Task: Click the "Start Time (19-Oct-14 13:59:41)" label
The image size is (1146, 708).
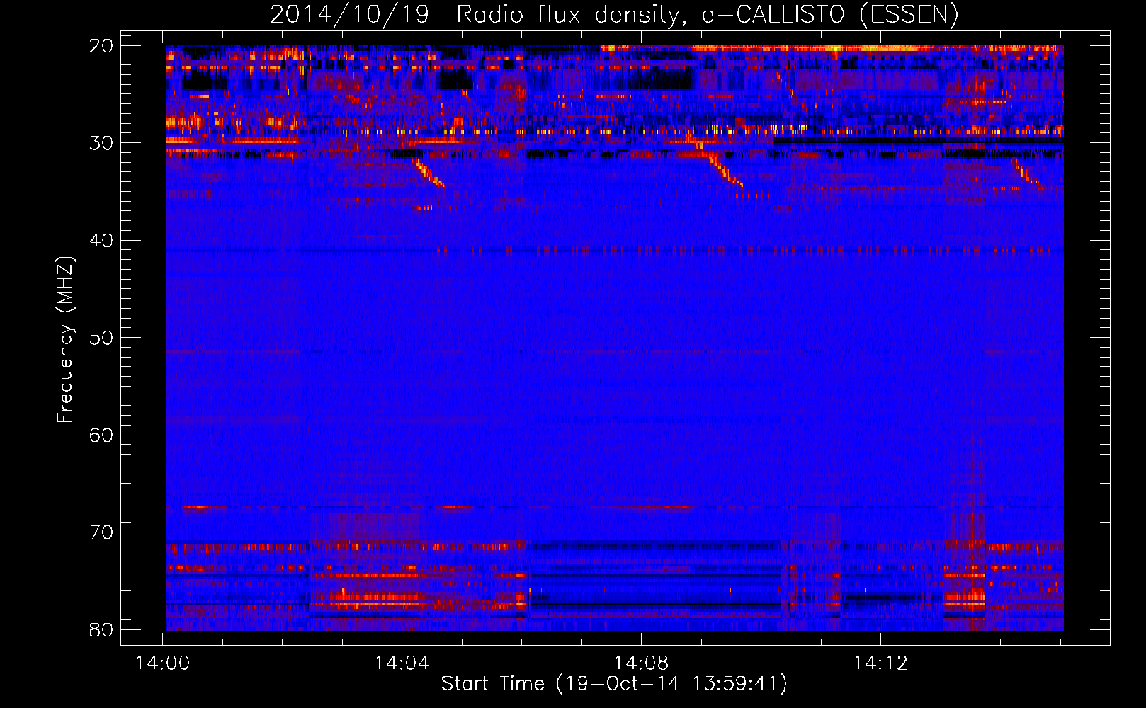Action: coord(614,684)
